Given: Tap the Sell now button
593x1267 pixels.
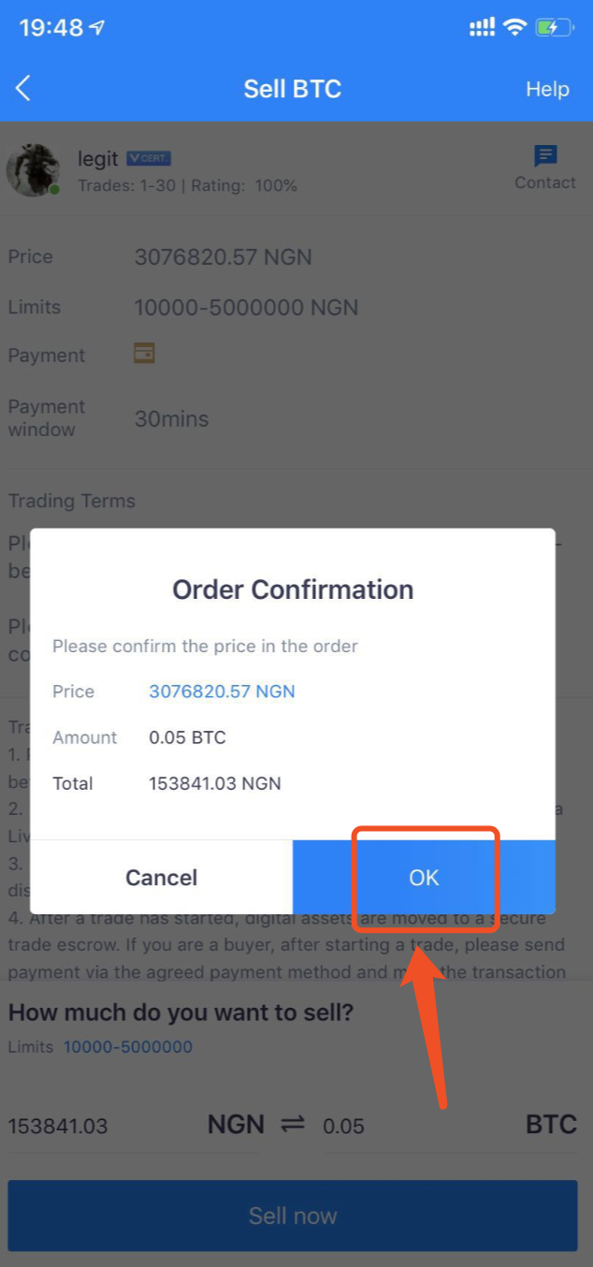Looking at the screenshot, I should pyautogui.click(x=293, y=1216).
